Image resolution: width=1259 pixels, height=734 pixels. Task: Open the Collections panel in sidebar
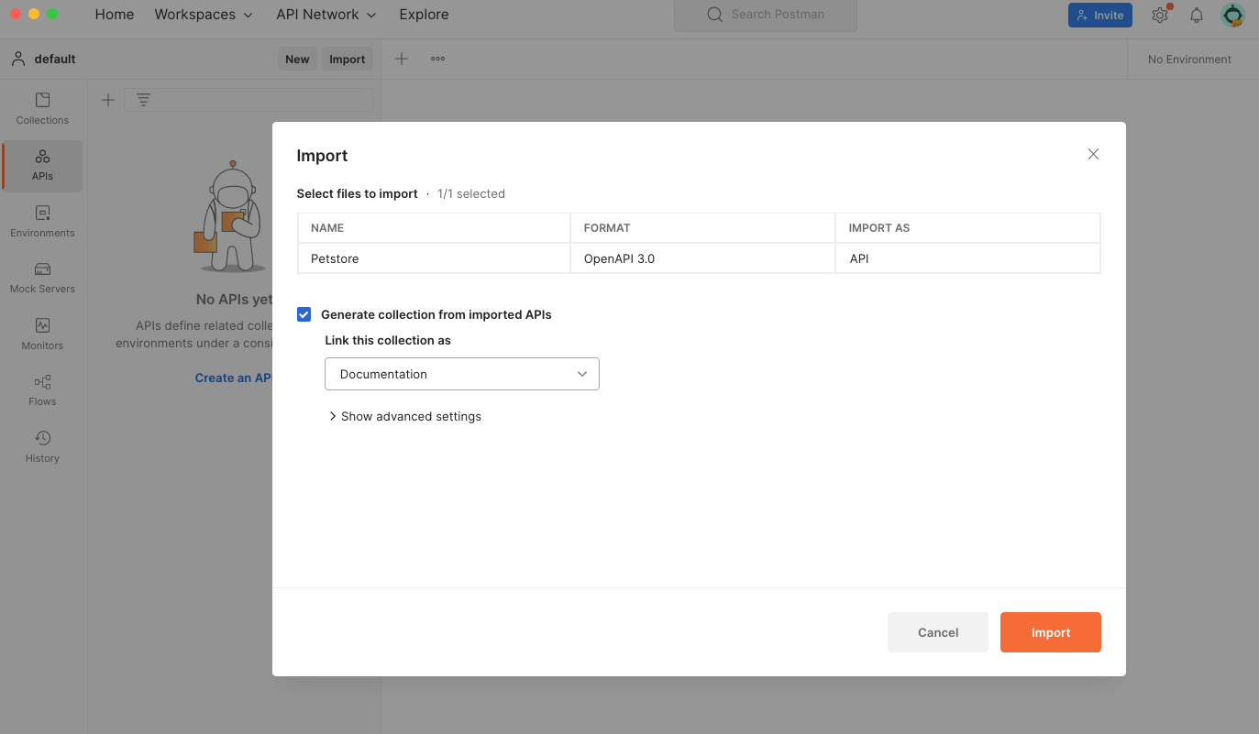41,108
